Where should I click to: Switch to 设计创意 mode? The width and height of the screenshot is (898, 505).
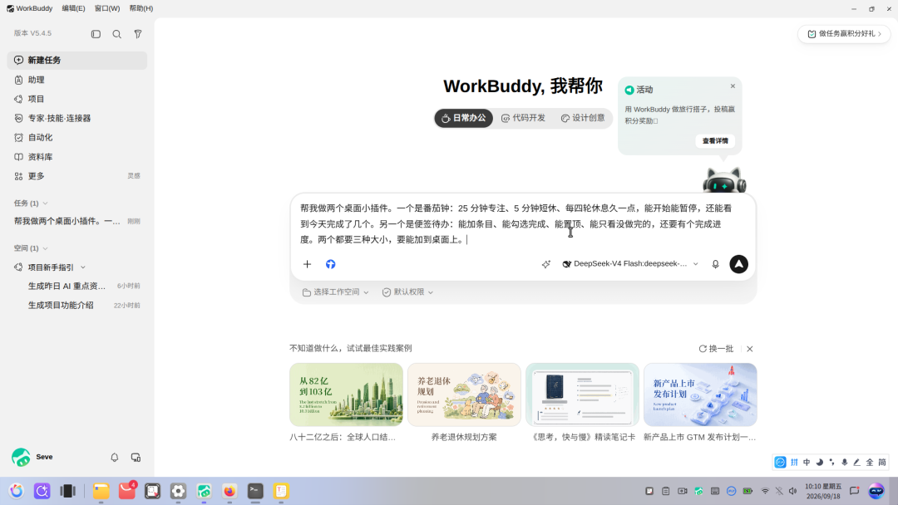pyautogui.click(x=583, y=119)
